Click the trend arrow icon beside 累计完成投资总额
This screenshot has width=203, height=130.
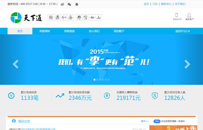pos(60,96)
